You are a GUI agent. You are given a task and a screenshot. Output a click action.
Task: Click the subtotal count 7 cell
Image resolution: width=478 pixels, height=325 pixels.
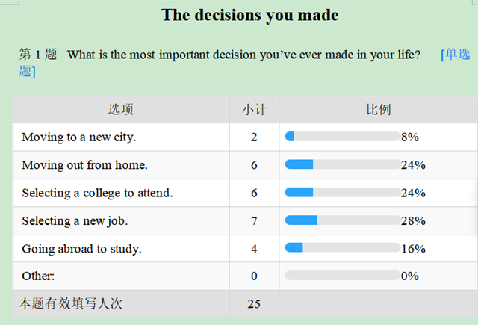coord(254,220)
